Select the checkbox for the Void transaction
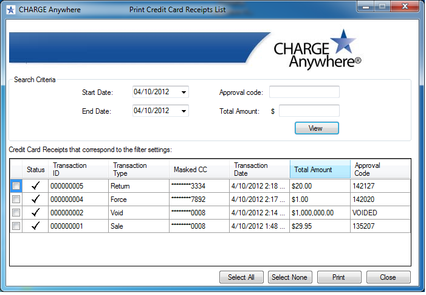This screenshot has height=295, width=426. point(16,212)
